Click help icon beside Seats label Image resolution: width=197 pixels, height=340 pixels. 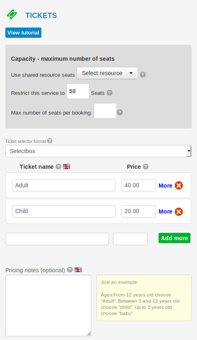coord(110,93)
